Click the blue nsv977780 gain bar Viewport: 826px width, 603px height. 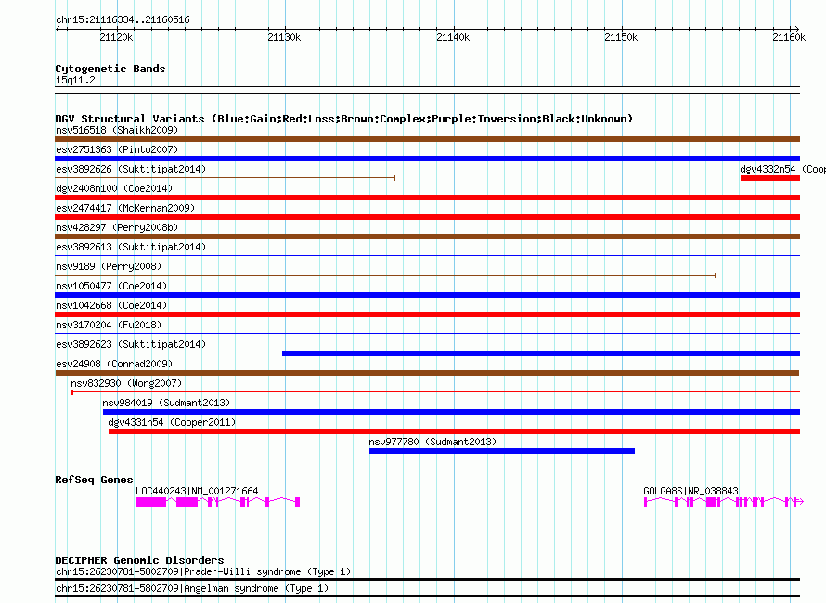tap(502, 451)
